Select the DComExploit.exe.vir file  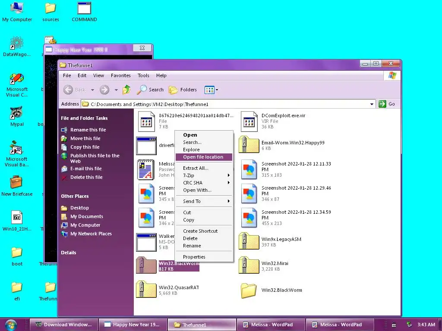(273, 121)
